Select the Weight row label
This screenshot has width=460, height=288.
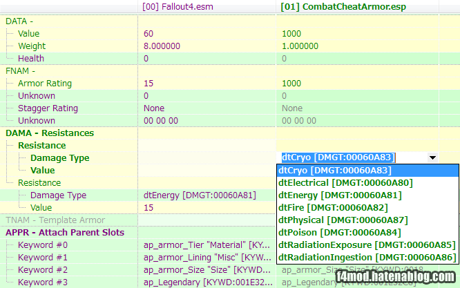pyautogui.click(x=32, y=46)
